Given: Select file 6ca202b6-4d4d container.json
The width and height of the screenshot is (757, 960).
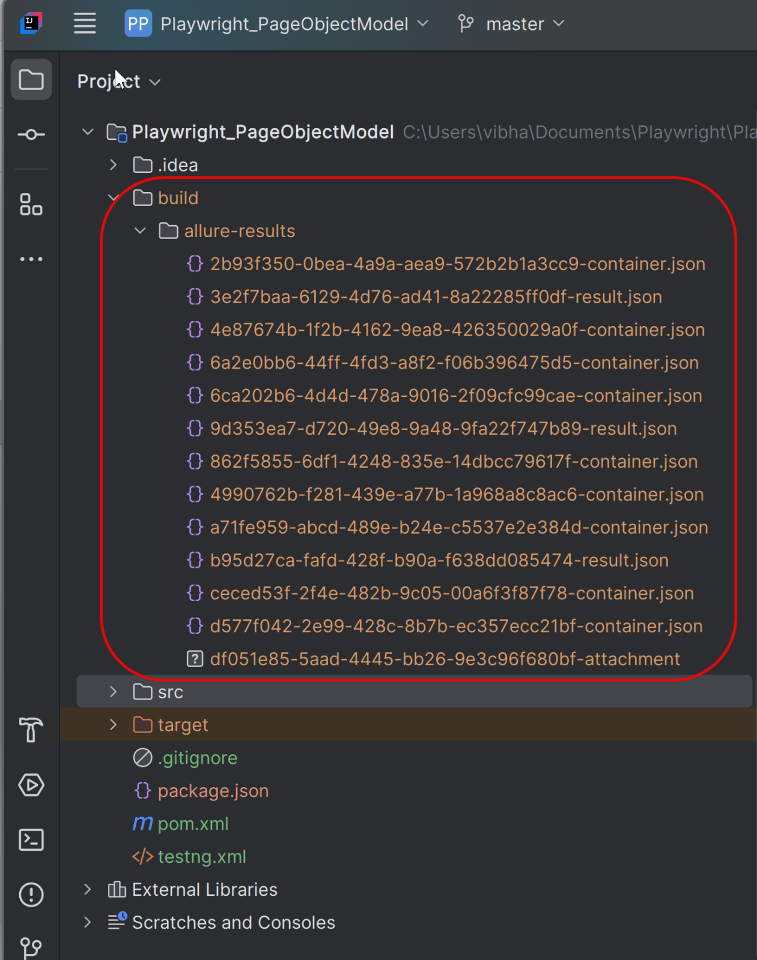Looking at the screenshot, I should tap(445, 396).
